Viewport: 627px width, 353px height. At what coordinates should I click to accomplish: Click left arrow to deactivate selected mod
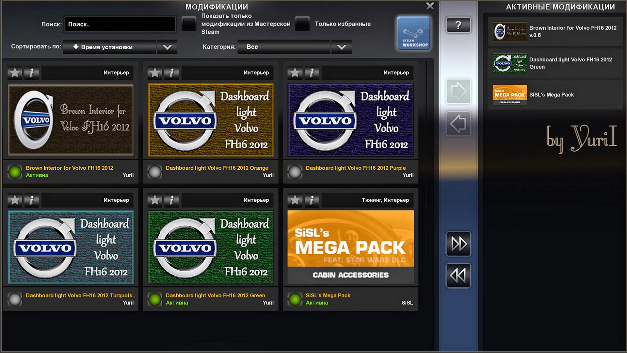pyautogui.click(x=458, y=124)
